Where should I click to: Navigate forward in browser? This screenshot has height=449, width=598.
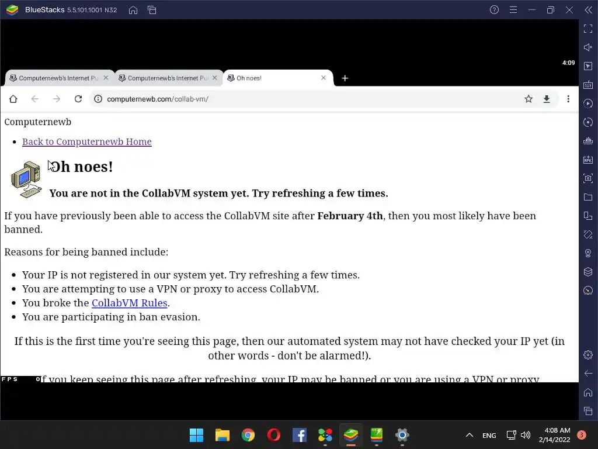pyautogui.click(x=57, y=99)
